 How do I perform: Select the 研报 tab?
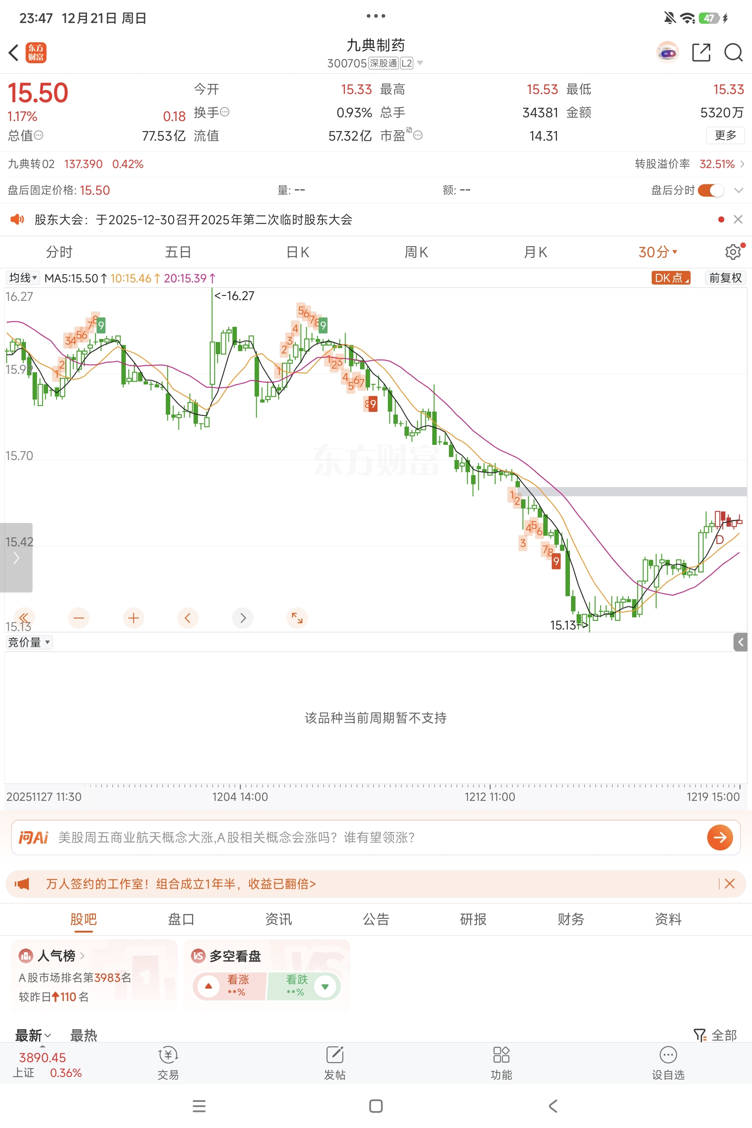473,919
